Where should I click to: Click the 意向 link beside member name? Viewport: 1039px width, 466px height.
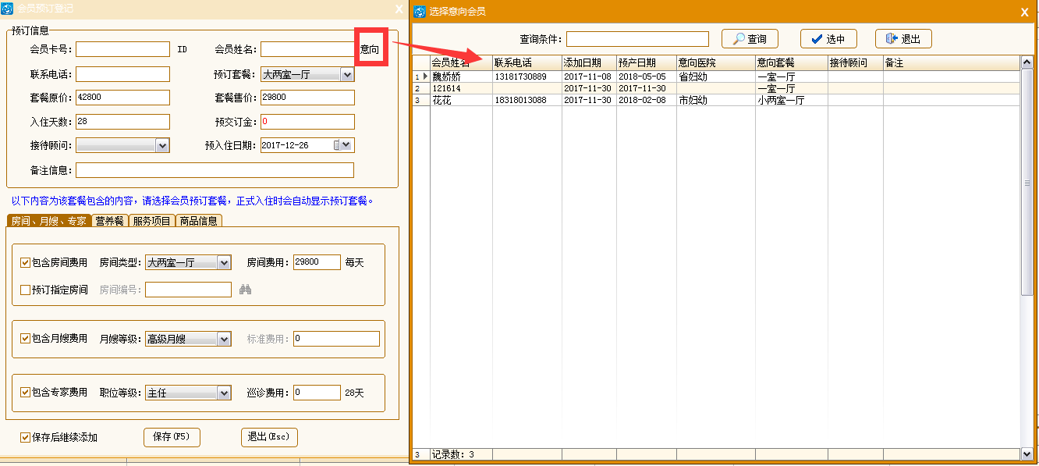pos(370,49)
